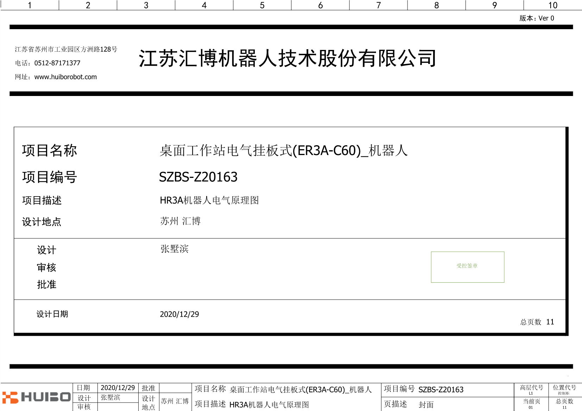582x411 pixels.
Task: Click the HUIBO logo in title block
Action: pyautogui.click(x=36, y=397)
